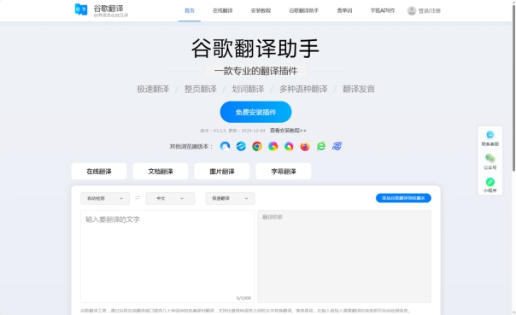Click the 多种语种翻译 feature text
Viewport: 516px width, 315px height.
[x=303, y=89]
